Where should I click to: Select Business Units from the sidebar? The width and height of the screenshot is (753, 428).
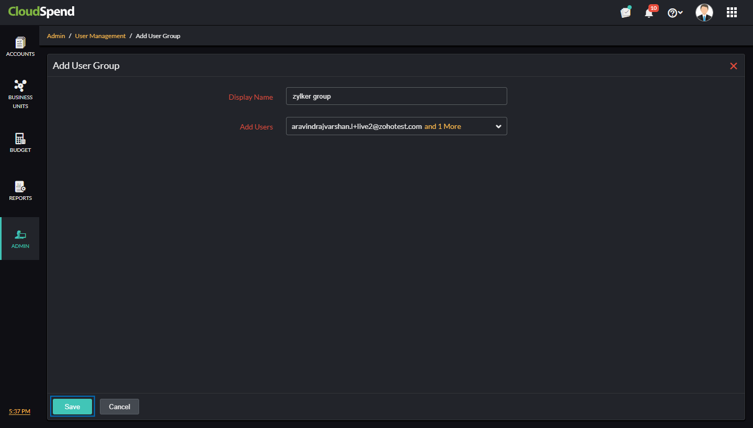point(20,94)
